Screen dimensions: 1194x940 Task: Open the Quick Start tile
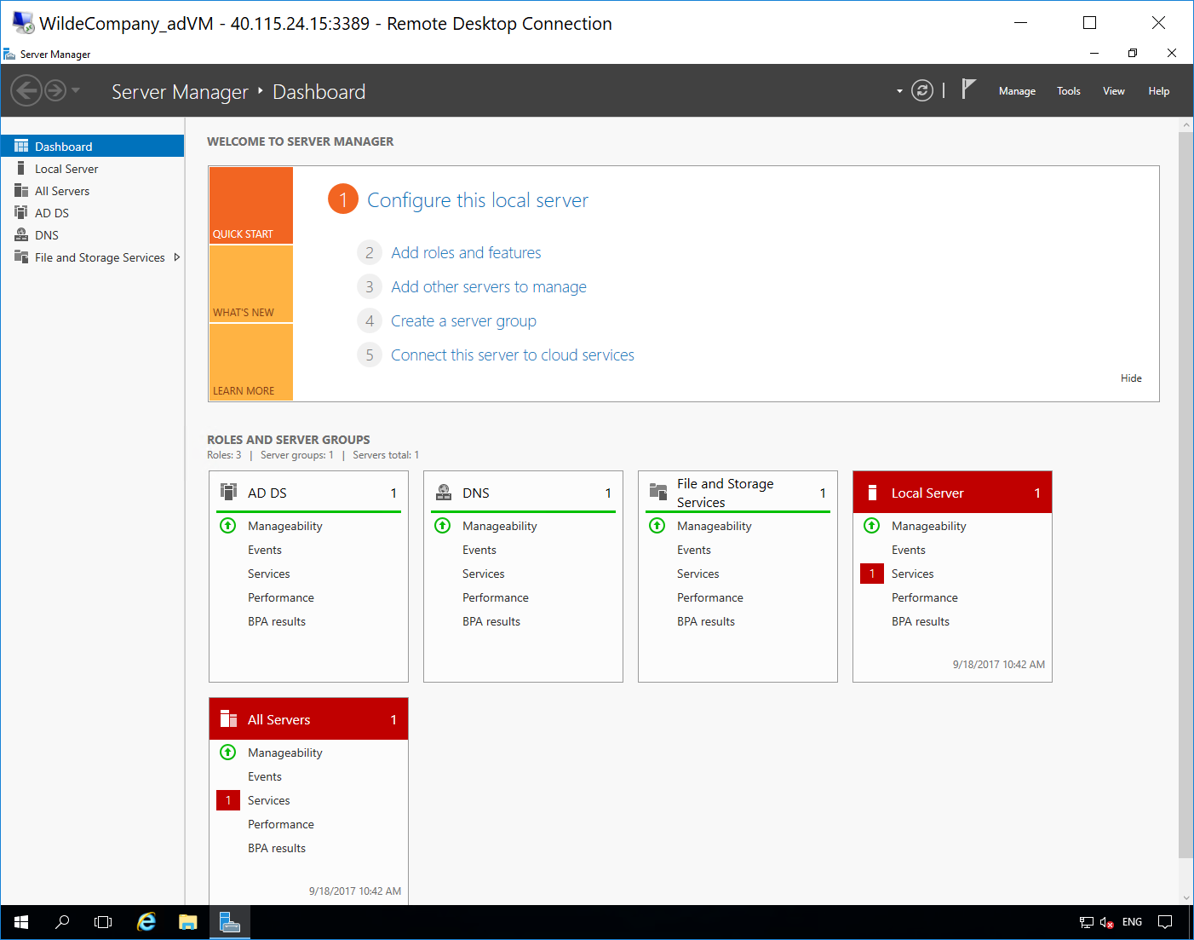tap(251, 205)
